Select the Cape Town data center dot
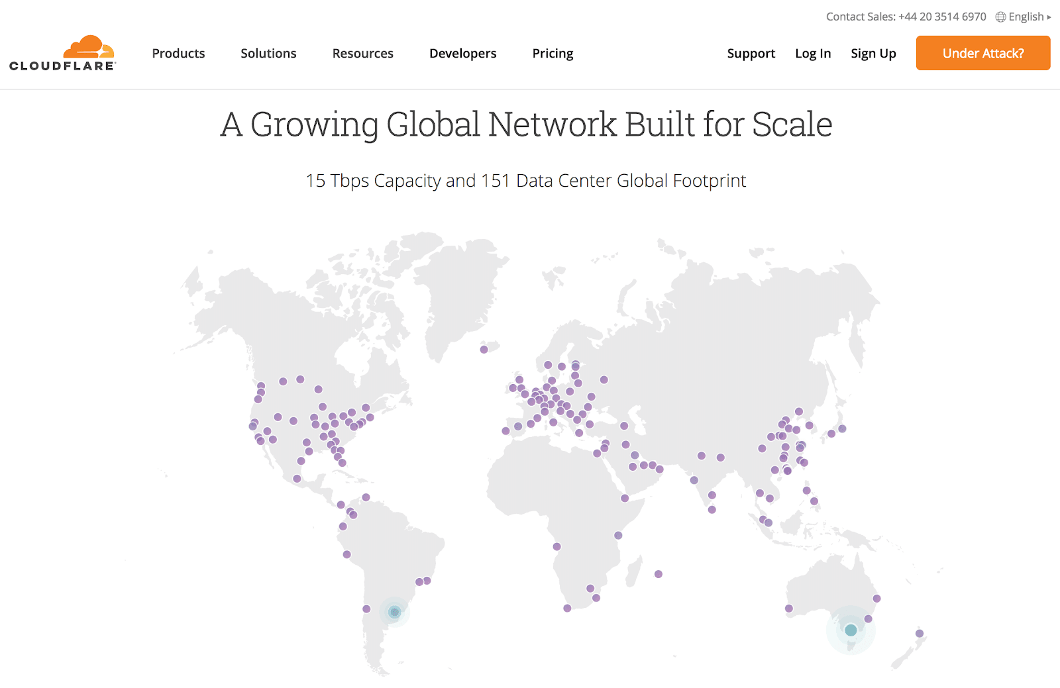This screenshot has height=688, width=1060. pos(567,609)
